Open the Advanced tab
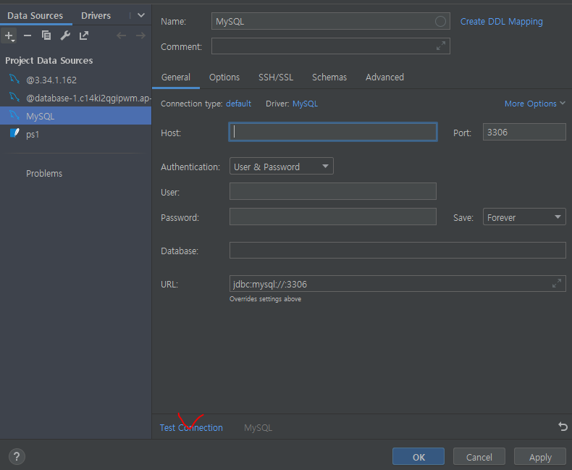The image size is (572, 470). click(x=385, y=77)
